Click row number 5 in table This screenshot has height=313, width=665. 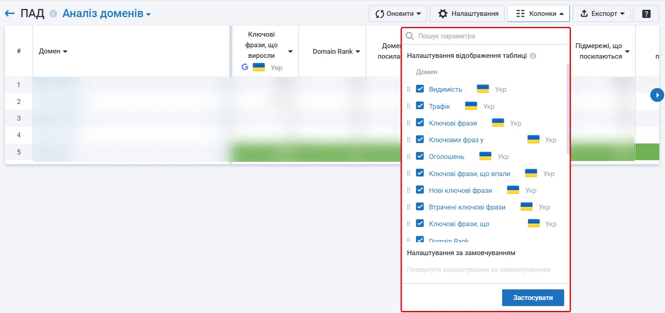pos(19,152)
